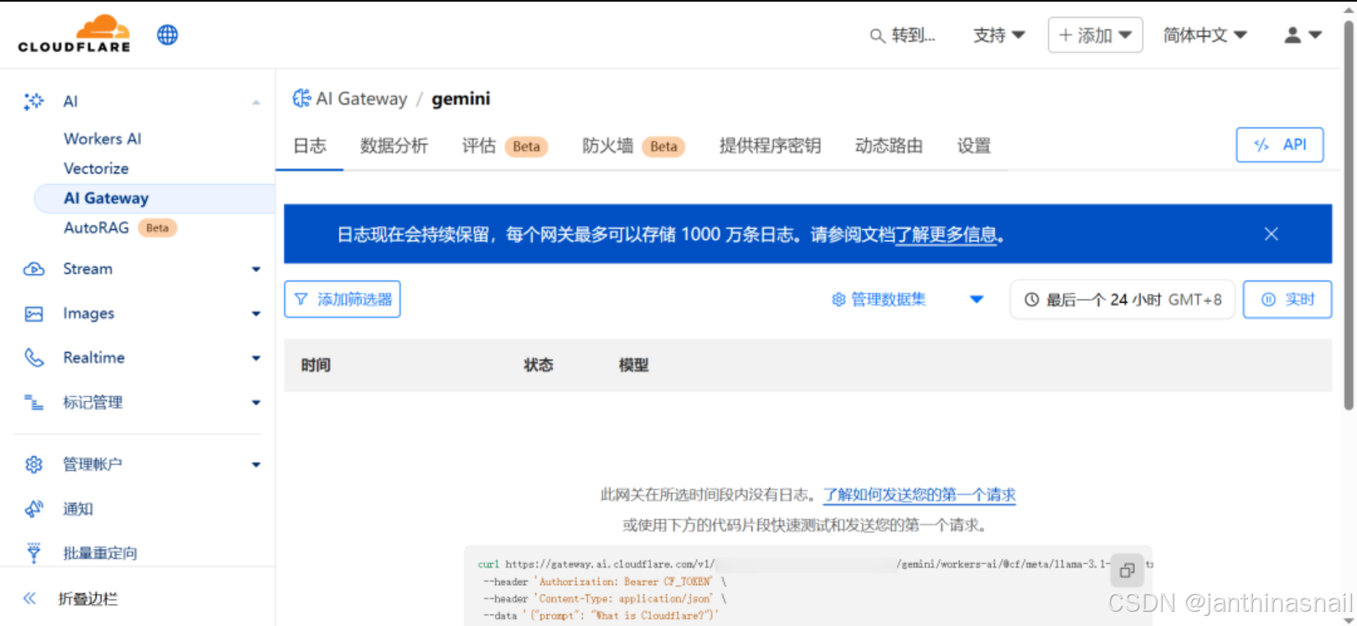The image size is (1357, 626).
Task: Click the search magnifier icon
Action: [877, 36]
